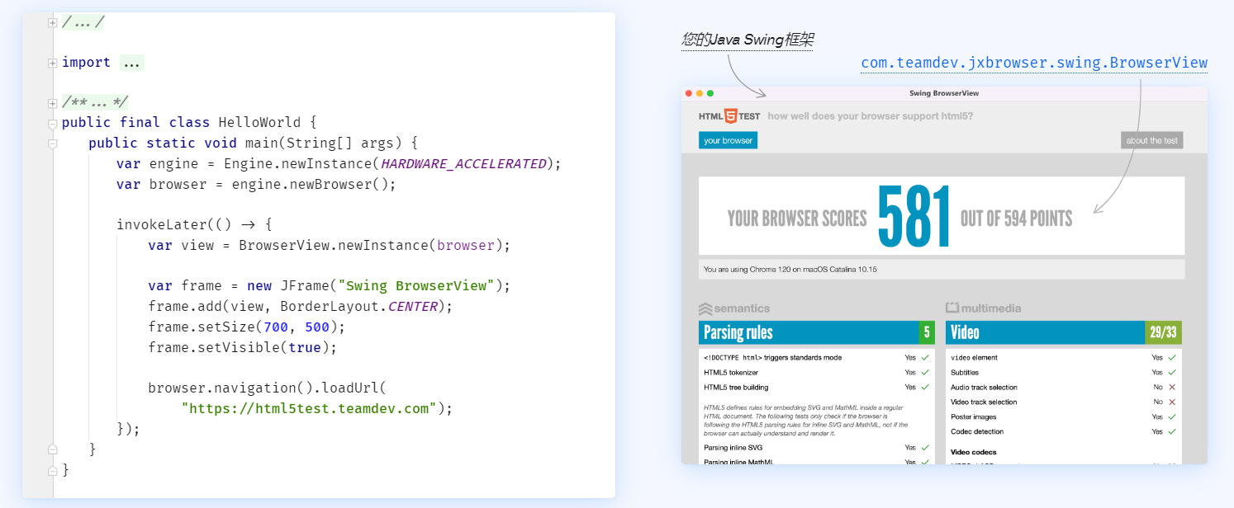The height and width of the screenshot is (508, 1234).
Task: Open the 'about the test' tab
Action: (x=1151, y=140)
